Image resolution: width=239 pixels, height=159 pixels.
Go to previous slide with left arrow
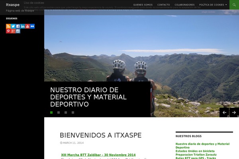click(x=224, y=112)
